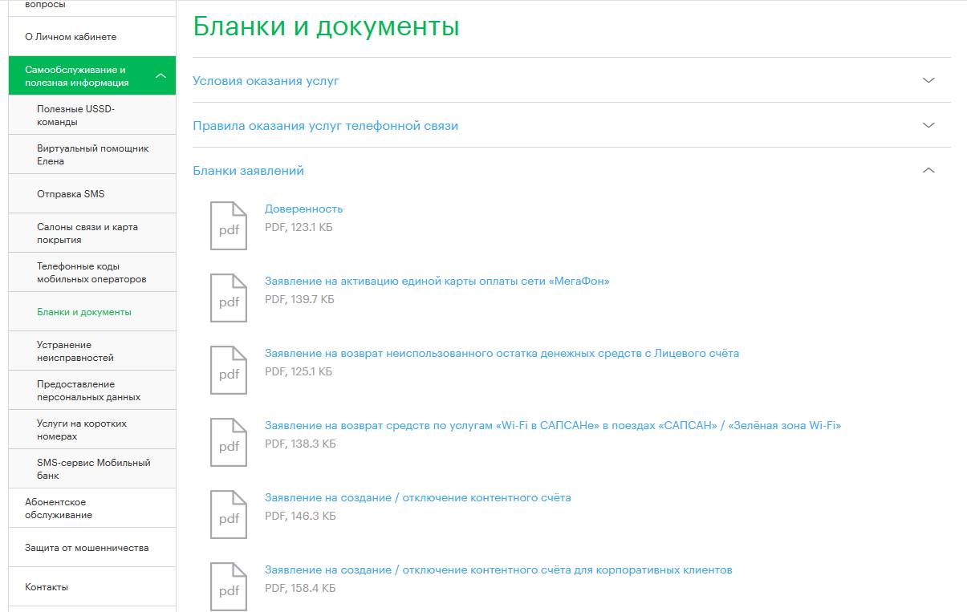
Task: Click the Бланки заявлений section heading
Action: coord(248,171)
